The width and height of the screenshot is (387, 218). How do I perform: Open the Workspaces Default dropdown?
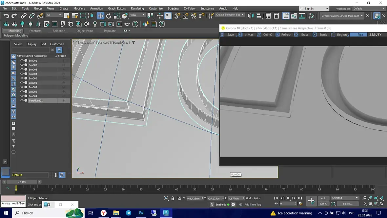coord(369,9)
